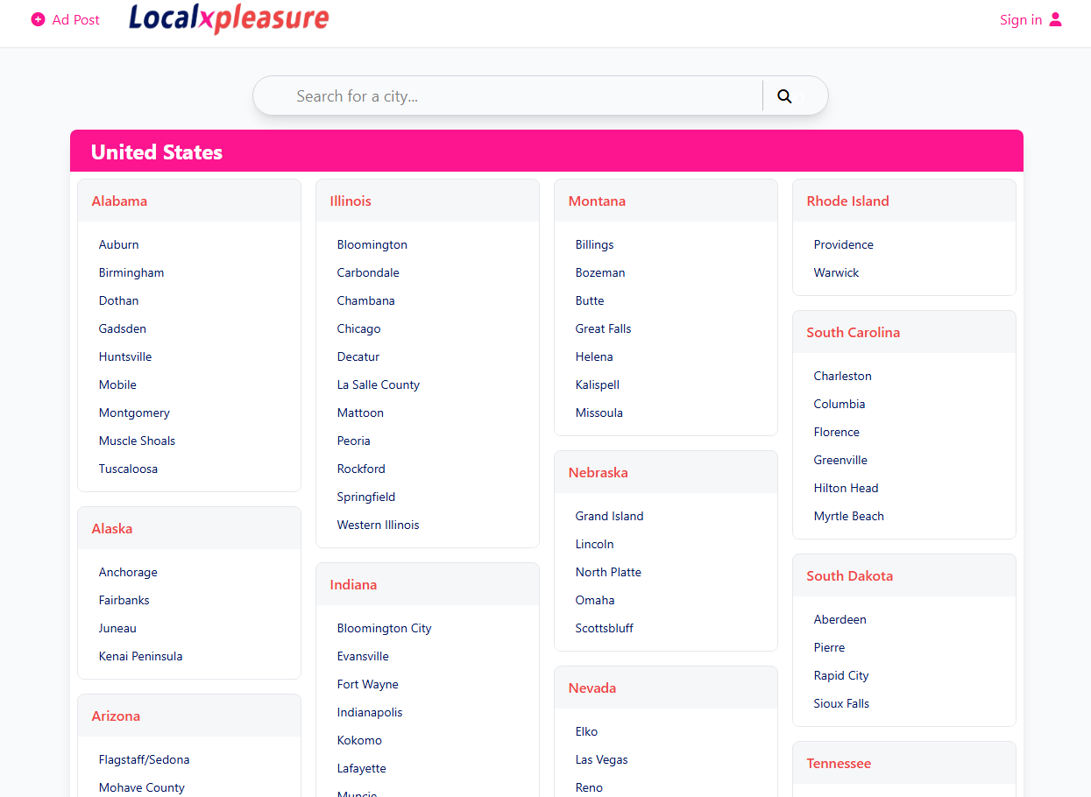Go to Juneau listings

117,628
